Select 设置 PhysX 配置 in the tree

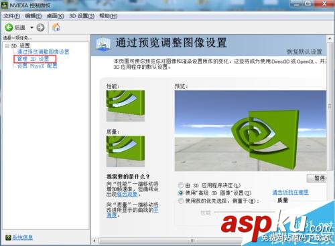coord(38,66)
